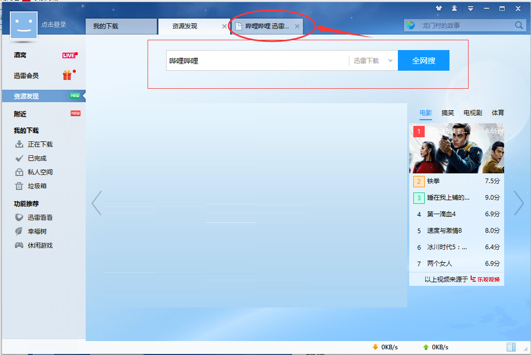The width and height of the screenshot is (531, 355).
Task: Click the top search box 龙门村的故事
Action: coord(465,25)
